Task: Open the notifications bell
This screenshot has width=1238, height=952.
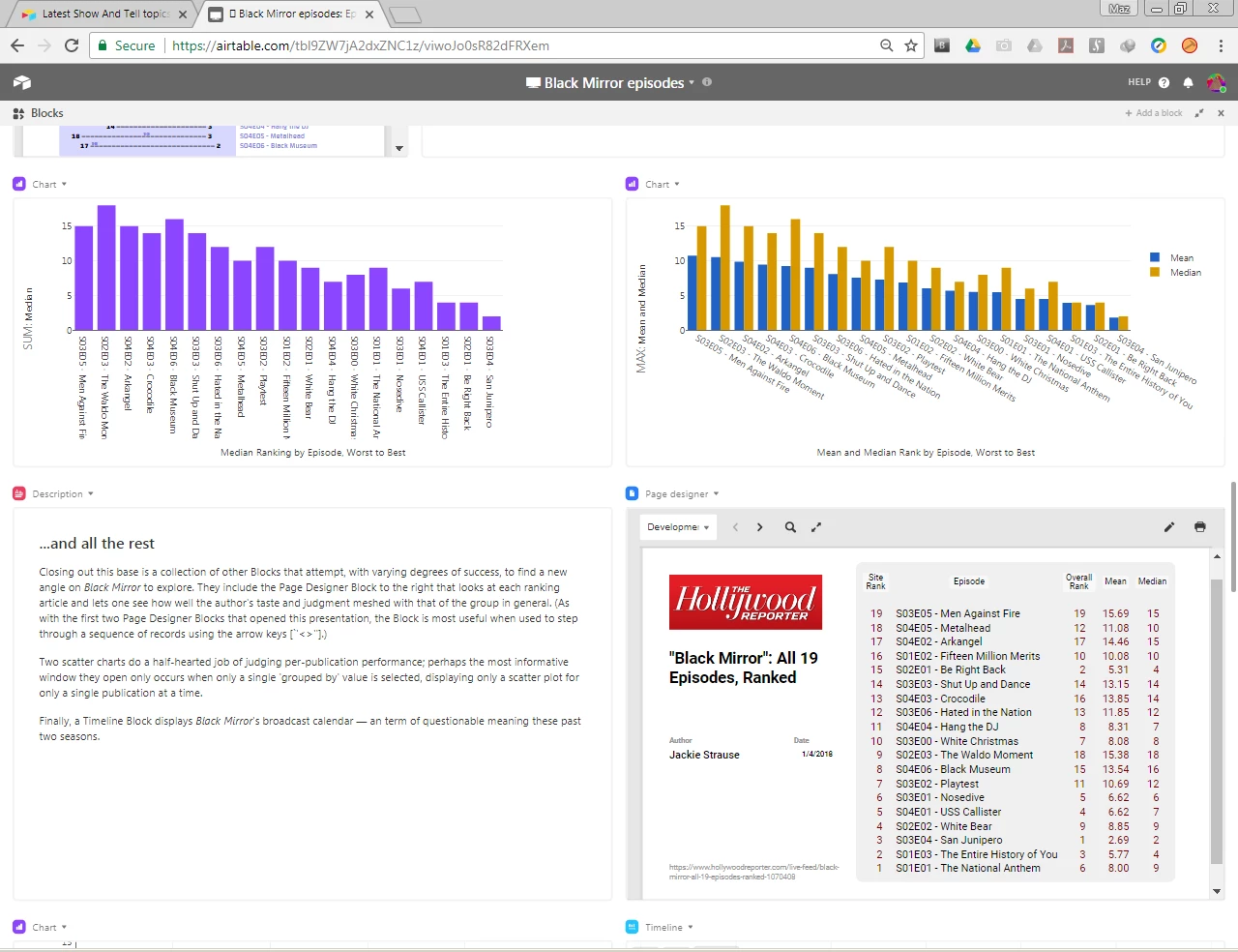Action: [1188, 83]
